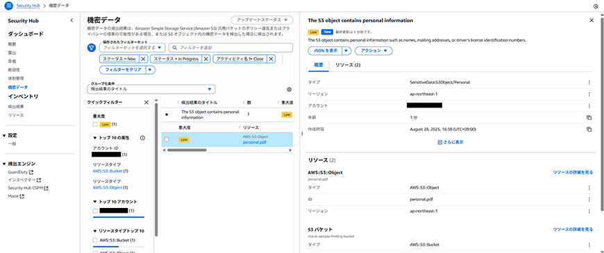The image size is (604, 253).
Task: Open the アクション dropdown
Action: pyautogui.click(x=374, y=51)
